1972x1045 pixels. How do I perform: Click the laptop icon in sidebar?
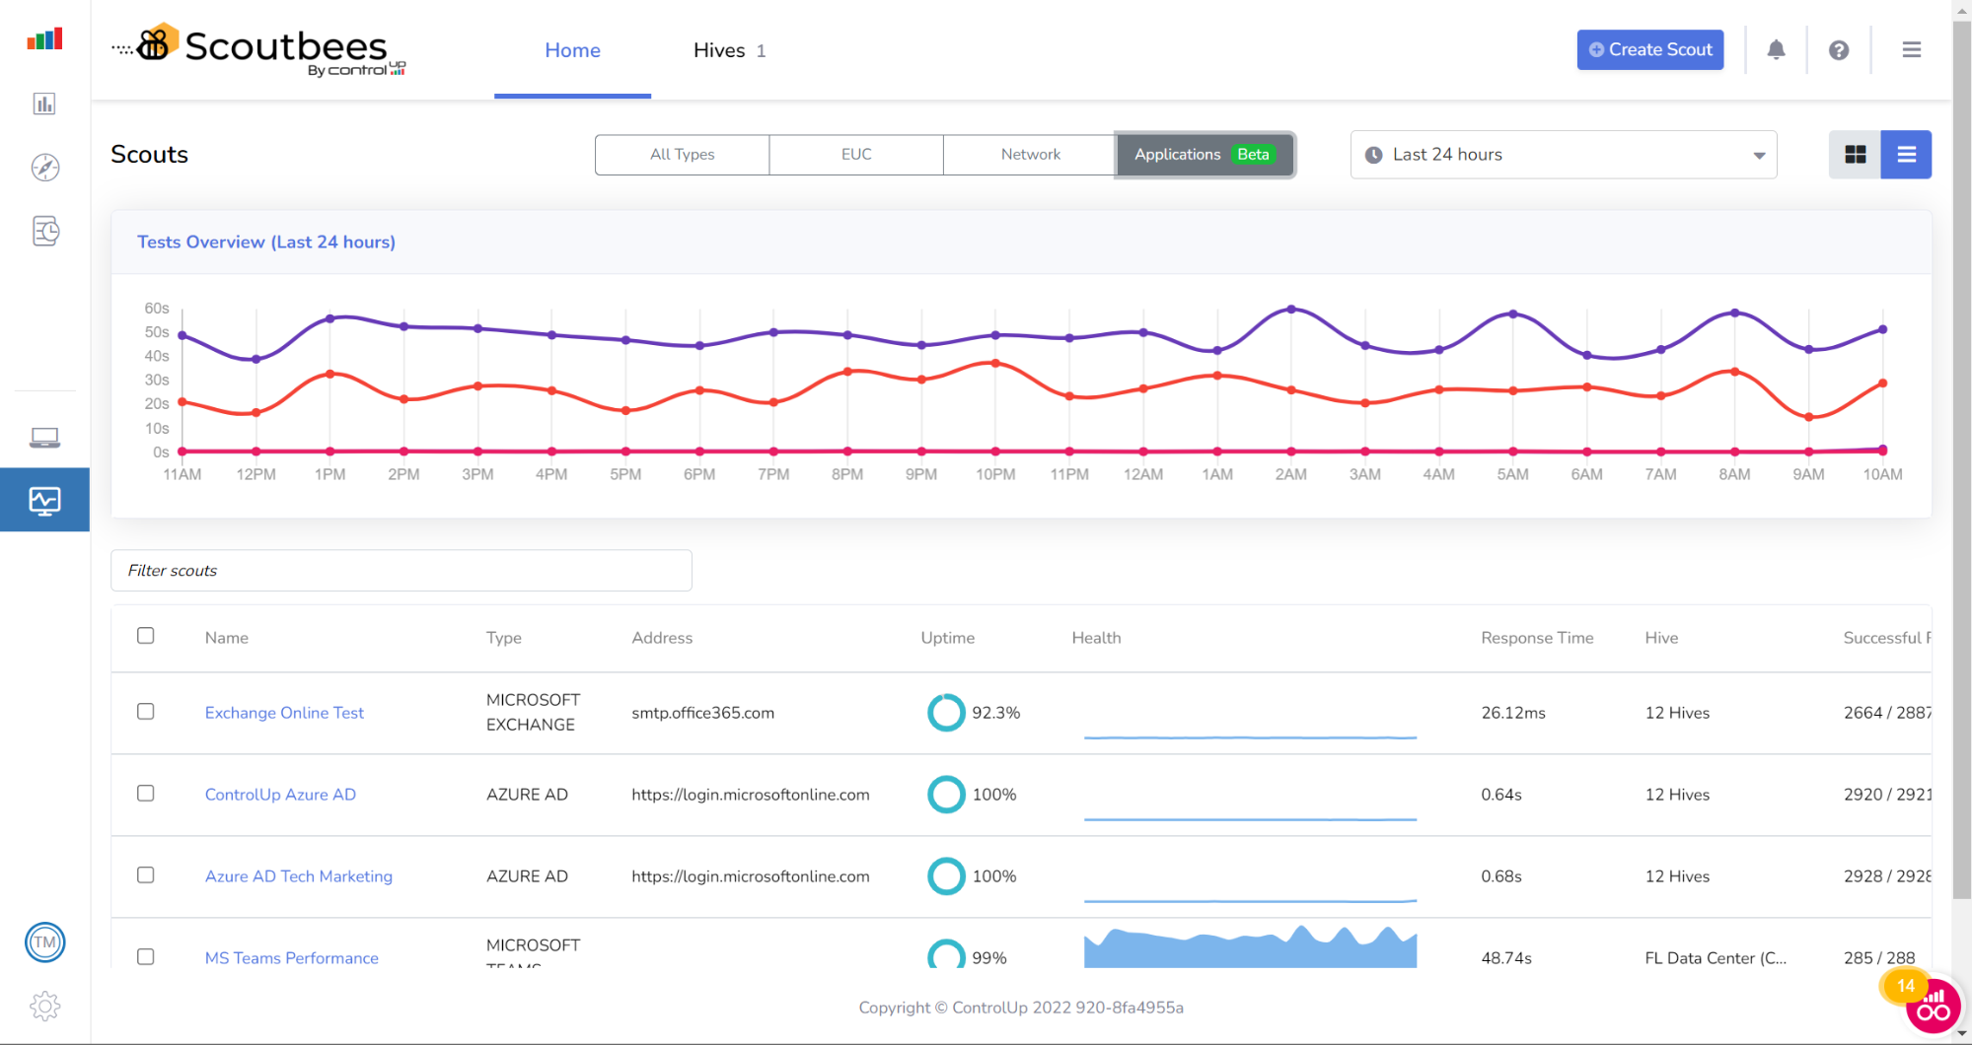[x=44, y=437]
